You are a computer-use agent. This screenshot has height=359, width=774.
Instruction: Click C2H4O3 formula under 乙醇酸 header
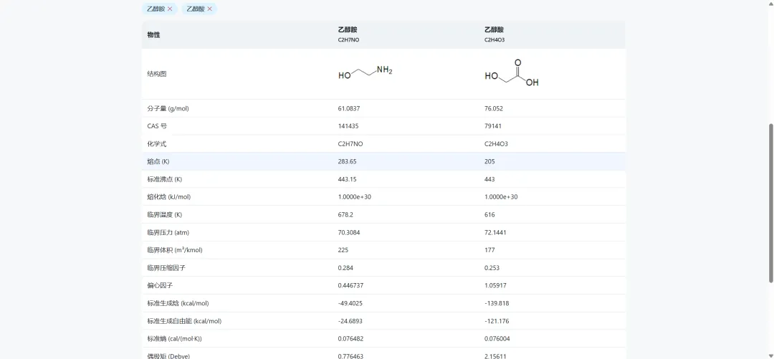coord(494,40)
